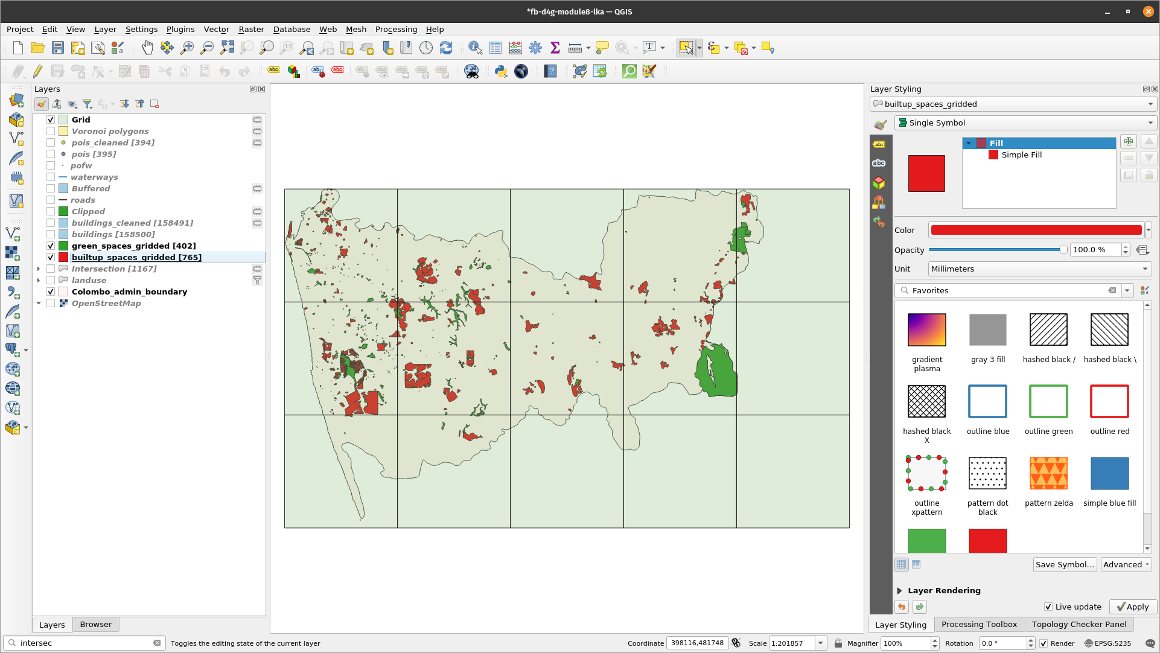1160x653 pixels.
Task: Enable the OpenStreetMap layer
Action: click(x=51, y=303)
